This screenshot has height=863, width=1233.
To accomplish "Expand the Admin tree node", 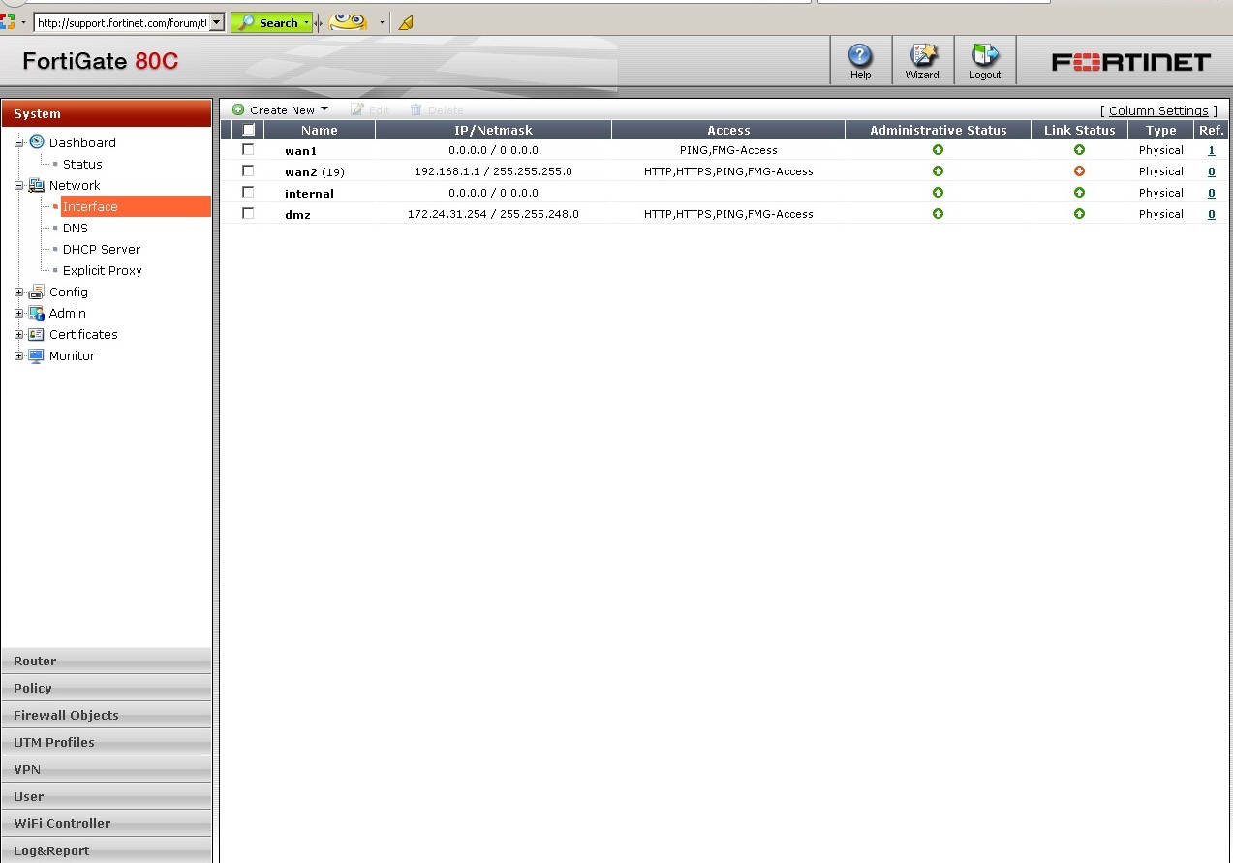I will coord(18,313).
